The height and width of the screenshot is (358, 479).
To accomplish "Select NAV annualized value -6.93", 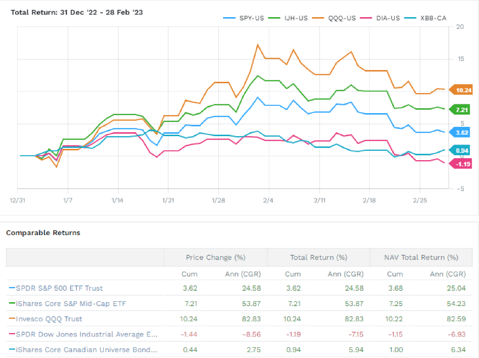I will pos(456,334).
